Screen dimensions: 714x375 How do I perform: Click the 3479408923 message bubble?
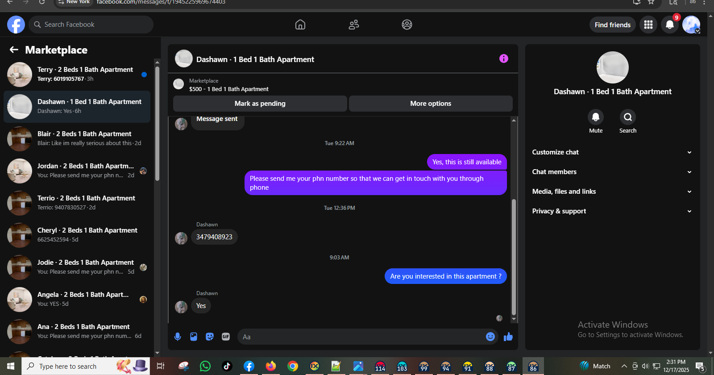point(214,237)
